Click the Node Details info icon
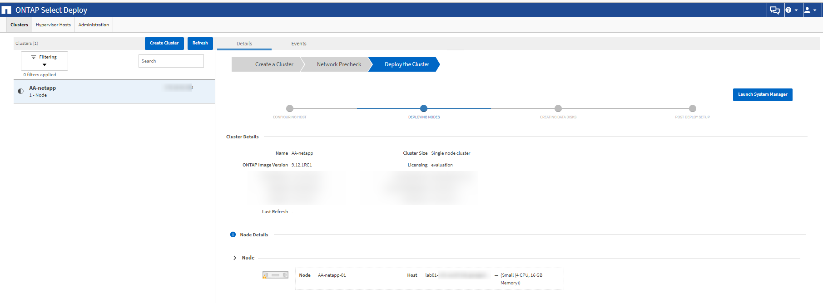Image resolution: width=823 pixels, height=303 pixels. pyautogui.click(x=233, y=235)
